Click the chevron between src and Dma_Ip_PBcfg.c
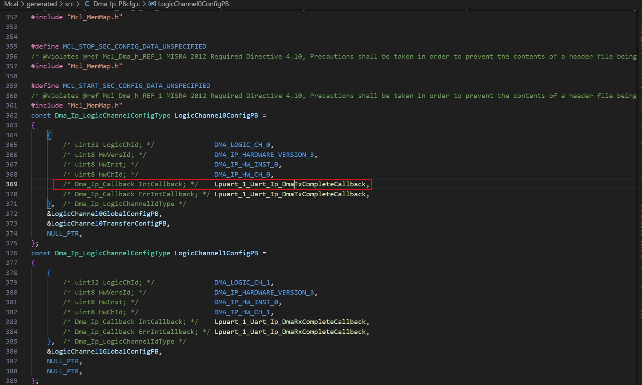This screenshot has height=385, width=642. tap(78, 4)
